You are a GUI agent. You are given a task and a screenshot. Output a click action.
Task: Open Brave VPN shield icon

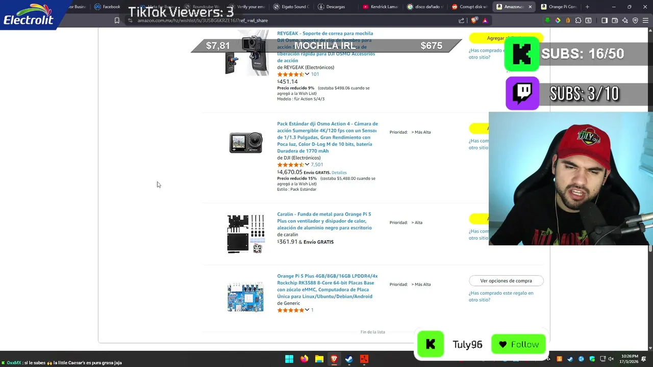coord(635,20)
